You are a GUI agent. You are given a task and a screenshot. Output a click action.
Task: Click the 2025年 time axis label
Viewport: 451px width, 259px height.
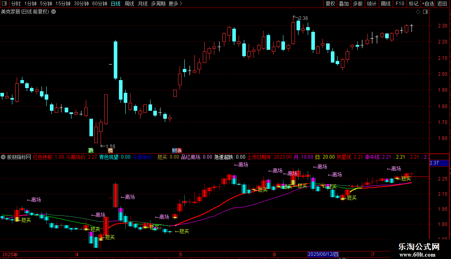coord(10,254)
